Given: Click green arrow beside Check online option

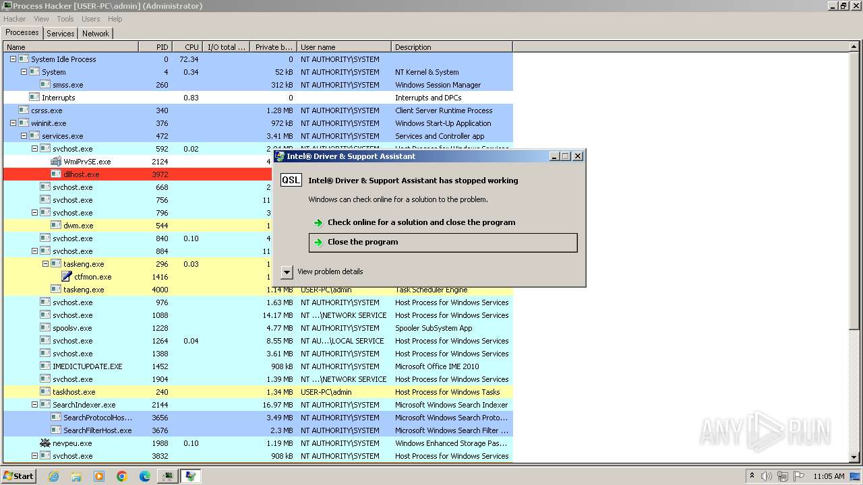Looking at the screenshot, I should tap(318, 223).
